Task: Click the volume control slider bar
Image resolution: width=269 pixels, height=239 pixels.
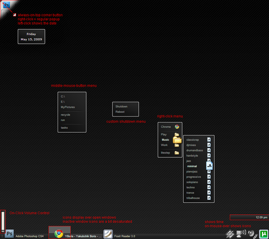Action: click(3, 221)
